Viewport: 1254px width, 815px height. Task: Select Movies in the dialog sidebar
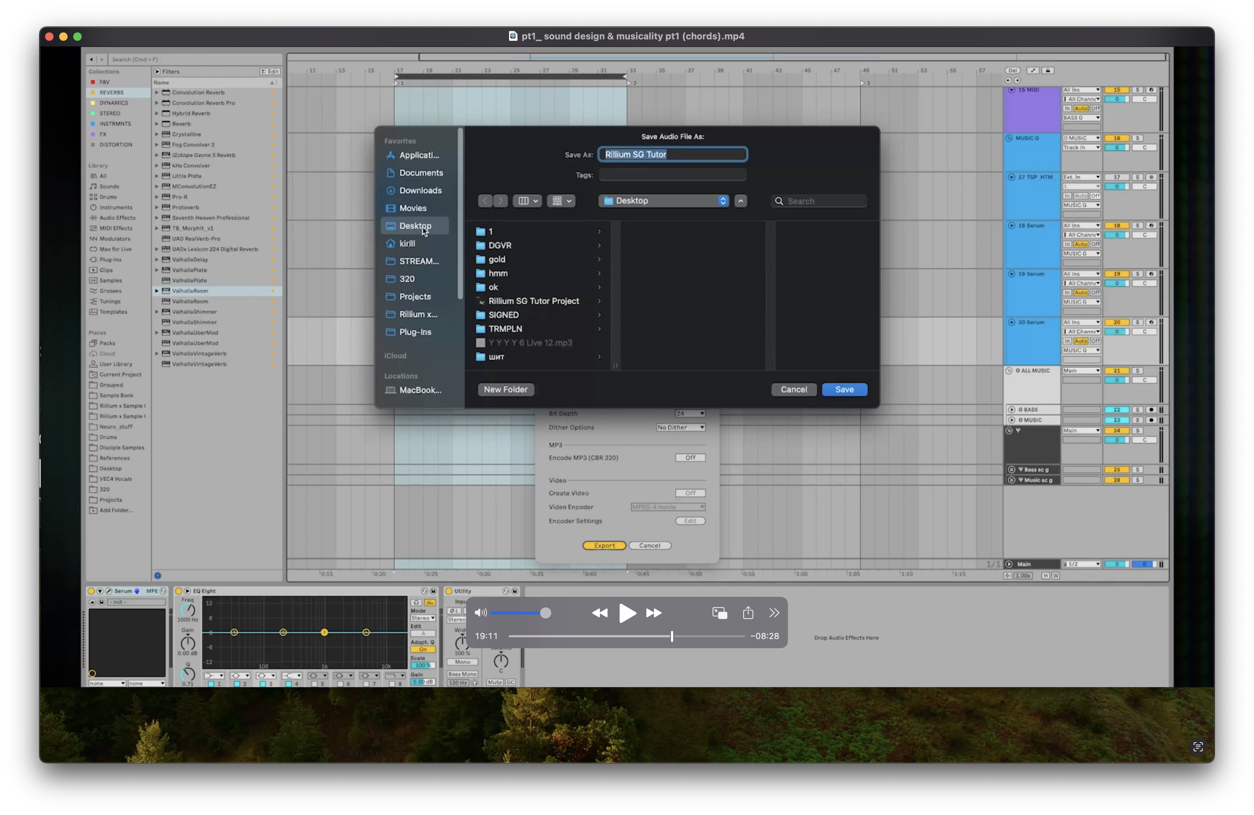click(415, 208)
